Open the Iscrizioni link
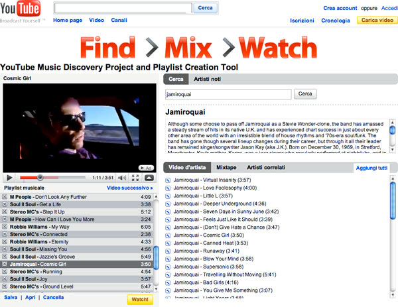The height and width of the screenshot is (307, 398). click(x=302, y=21)
